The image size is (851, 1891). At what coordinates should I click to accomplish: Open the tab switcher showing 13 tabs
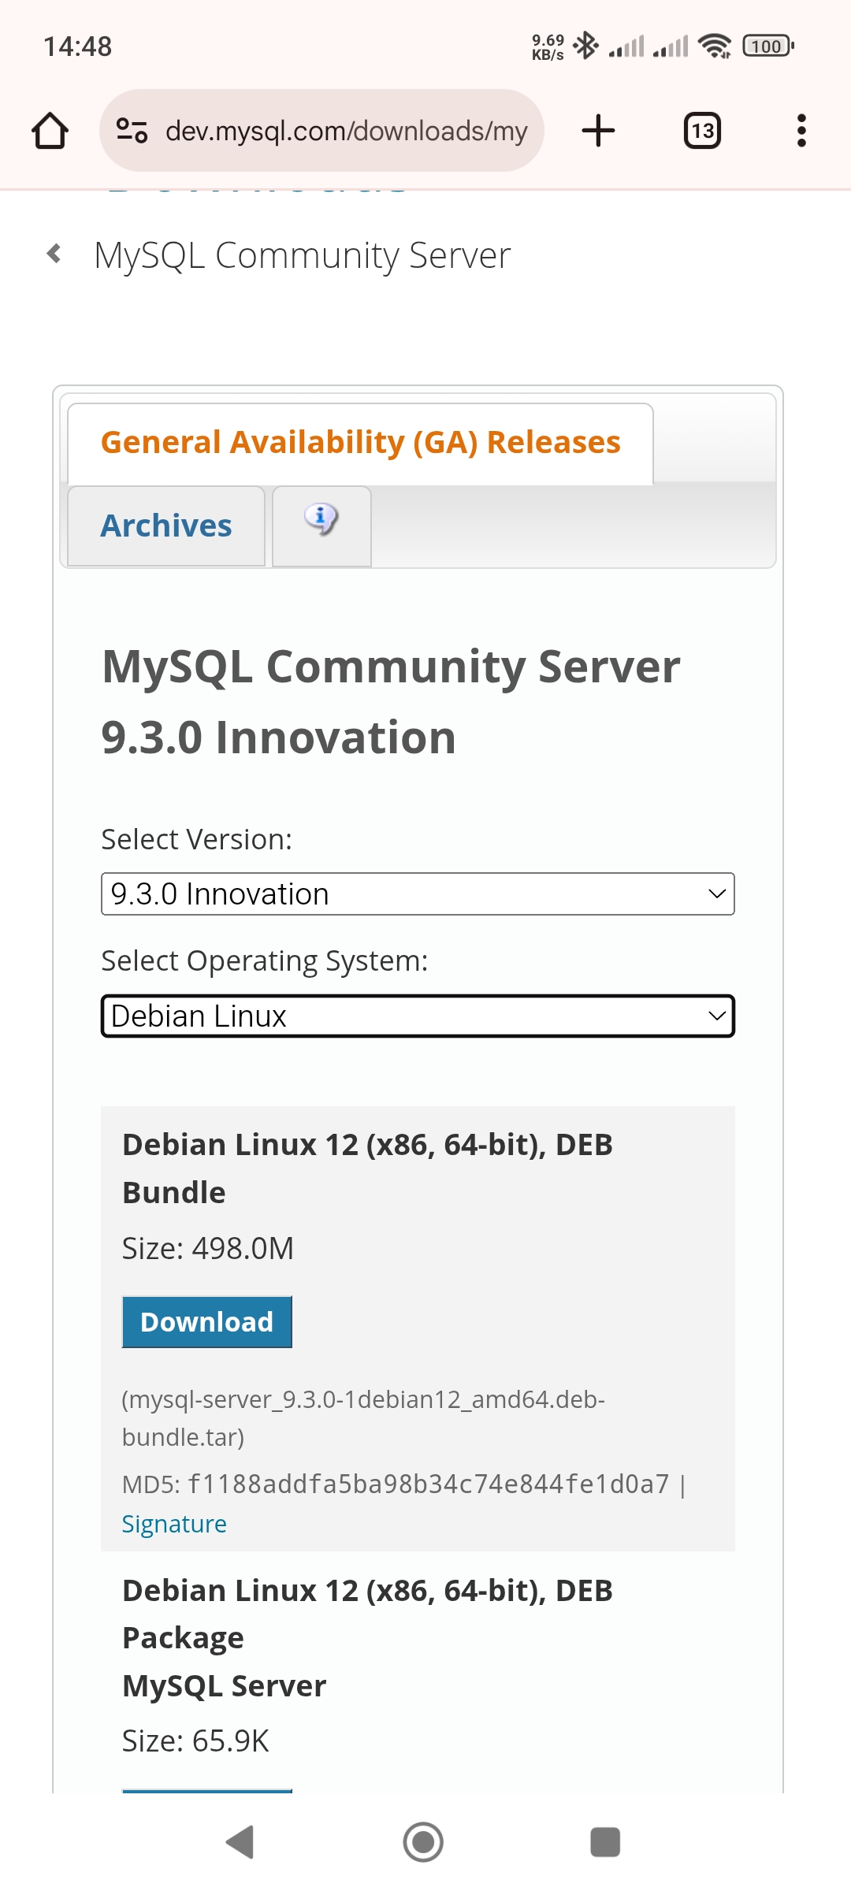pyautogui.click(x=702, y=131)
